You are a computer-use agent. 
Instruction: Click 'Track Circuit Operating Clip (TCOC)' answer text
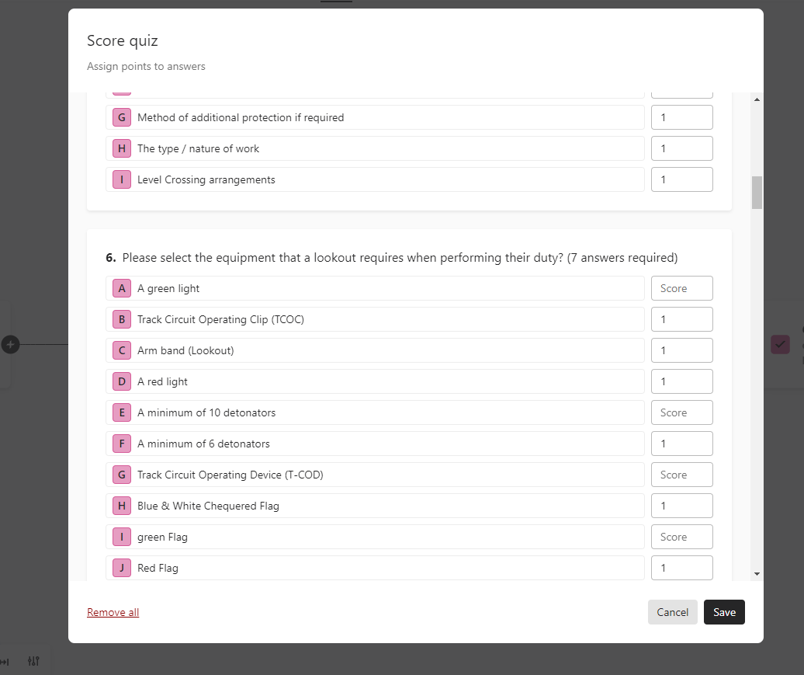click(220, 319)
